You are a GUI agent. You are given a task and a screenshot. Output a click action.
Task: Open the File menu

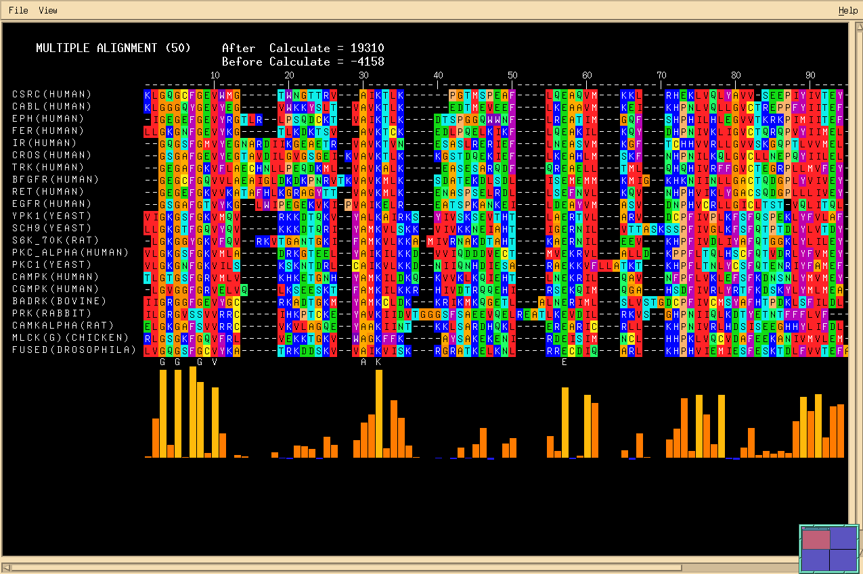pyautogui.click(x=18, y=10)
